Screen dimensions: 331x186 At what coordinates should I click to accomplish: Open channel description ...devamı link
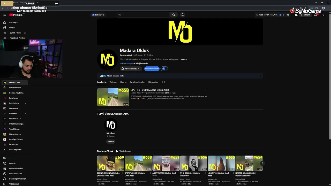pyautogui.click(x=183, y=59)
